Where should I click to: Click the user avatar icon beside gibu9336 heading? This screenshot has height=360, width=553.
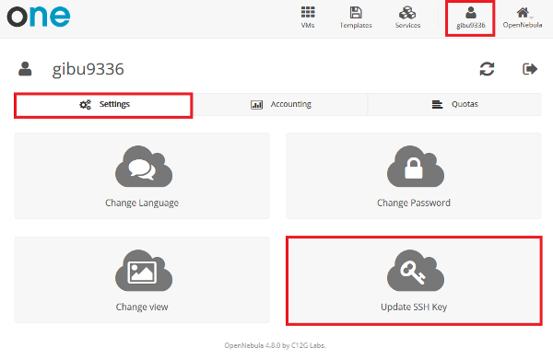click(25, 69)
